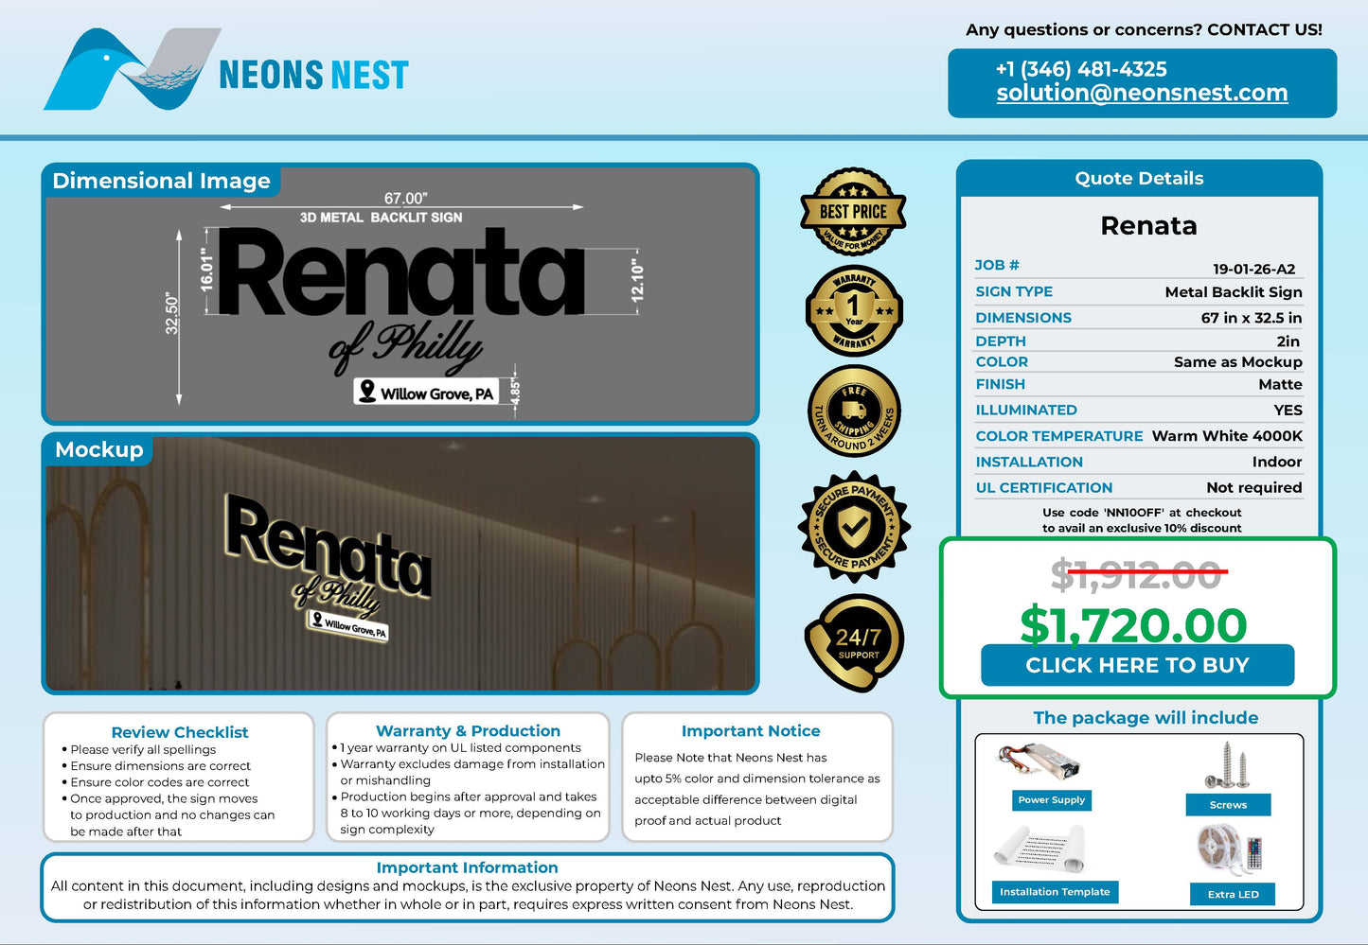Click the Best Price gold badge
The image size is (1368, 945).
click(x=853, y=212)
